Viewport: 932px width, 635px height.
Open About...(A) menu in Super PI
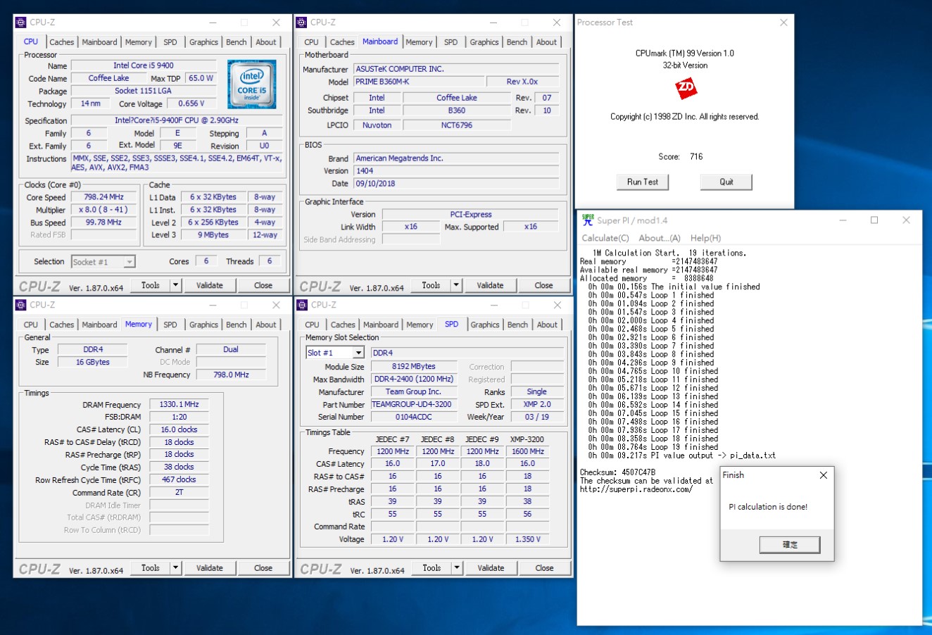coord(660,238)
